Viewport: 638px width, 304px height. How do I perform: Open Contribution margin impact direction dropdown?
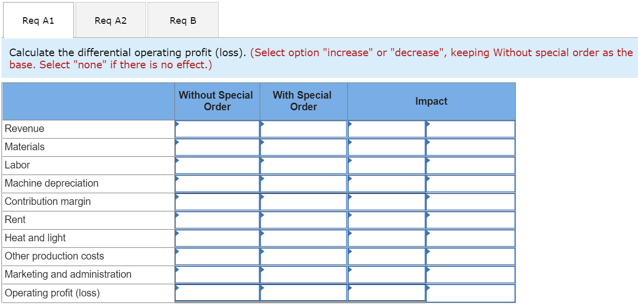tap(471, 202)
